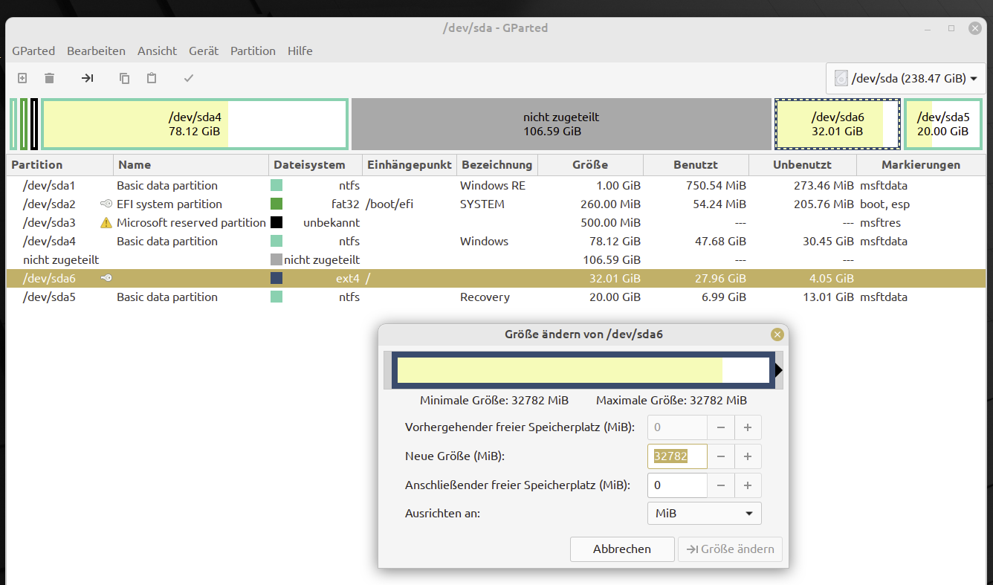
Task: Decrease Neue Größe with minus button
Action: 721,456
